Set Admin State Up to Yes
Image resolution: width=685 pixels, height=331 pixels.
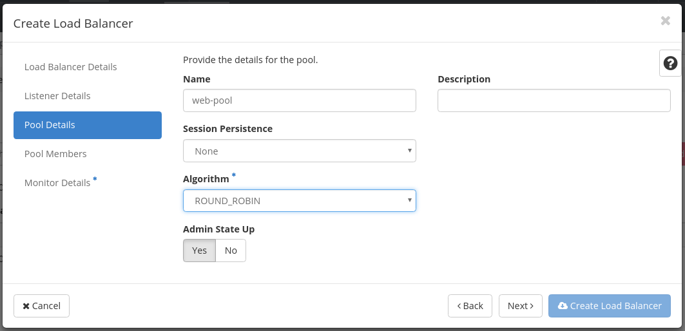tap(199, 251)
